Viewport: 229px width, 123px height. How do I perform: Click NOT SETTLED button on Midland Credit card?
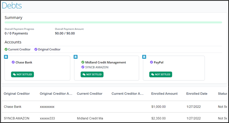(92, 74)
